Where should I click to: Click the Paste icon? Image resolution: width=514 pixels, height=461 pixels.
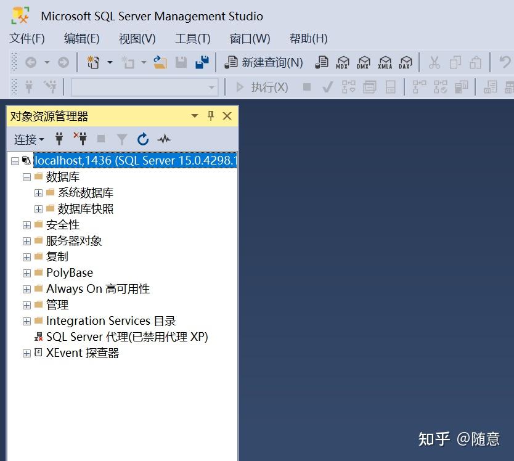click(x=476, y=62)
